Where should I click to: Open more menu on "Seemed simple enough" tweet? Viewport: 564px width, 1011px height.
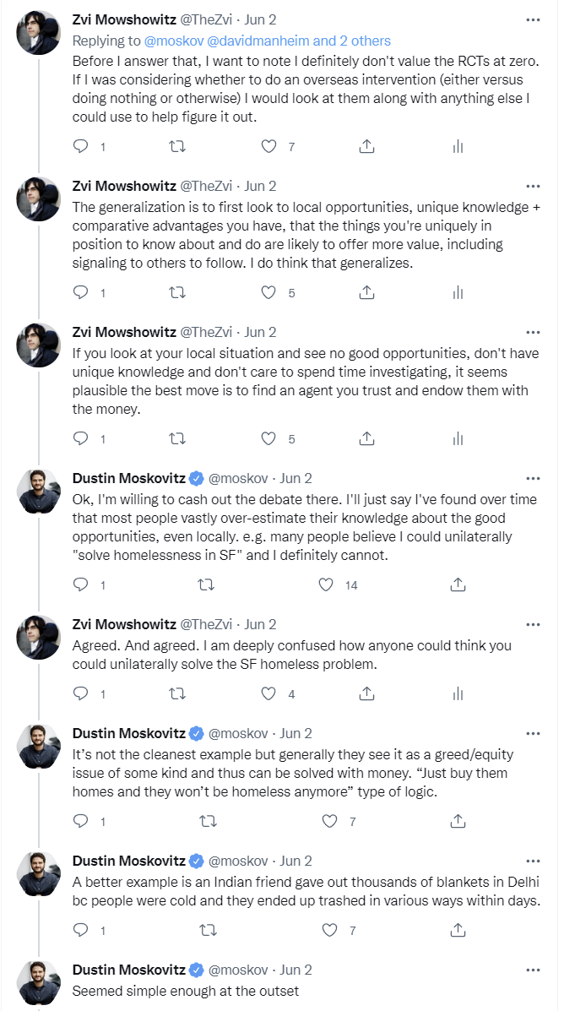tap(532, 969)
